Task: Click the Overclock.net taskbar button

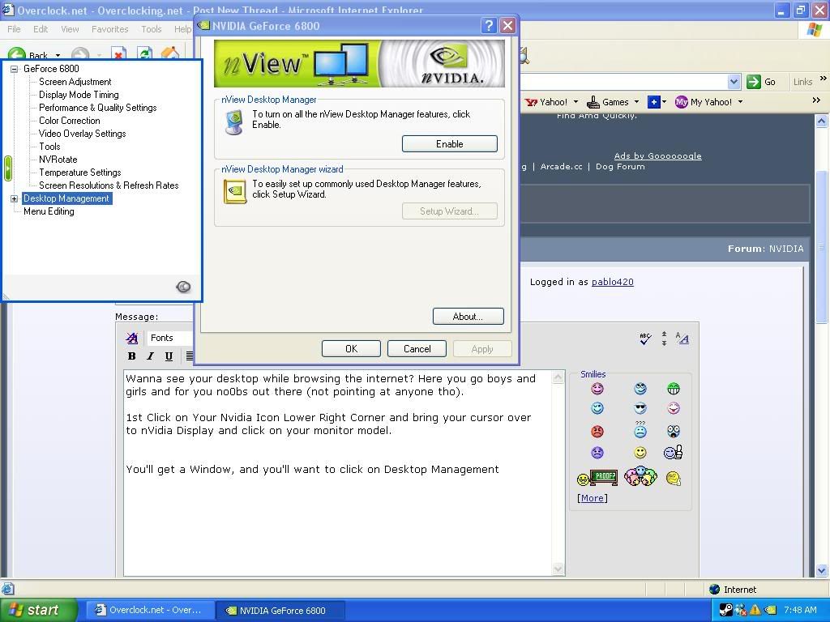Action: 149,610
